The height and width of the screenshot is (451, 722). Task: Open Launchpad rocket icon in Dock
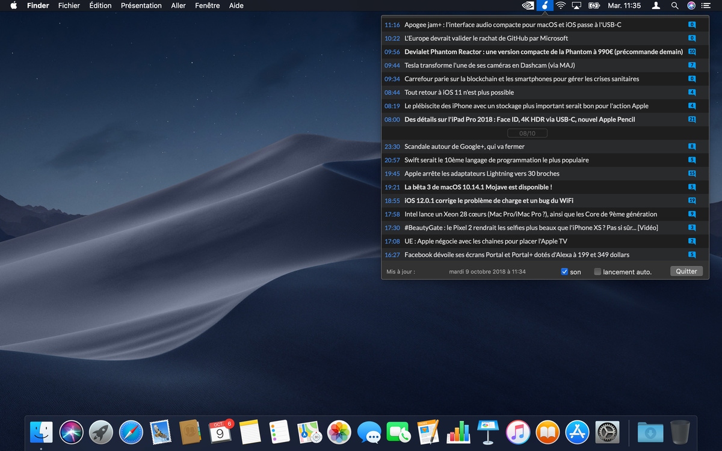(x=101, y=432)
